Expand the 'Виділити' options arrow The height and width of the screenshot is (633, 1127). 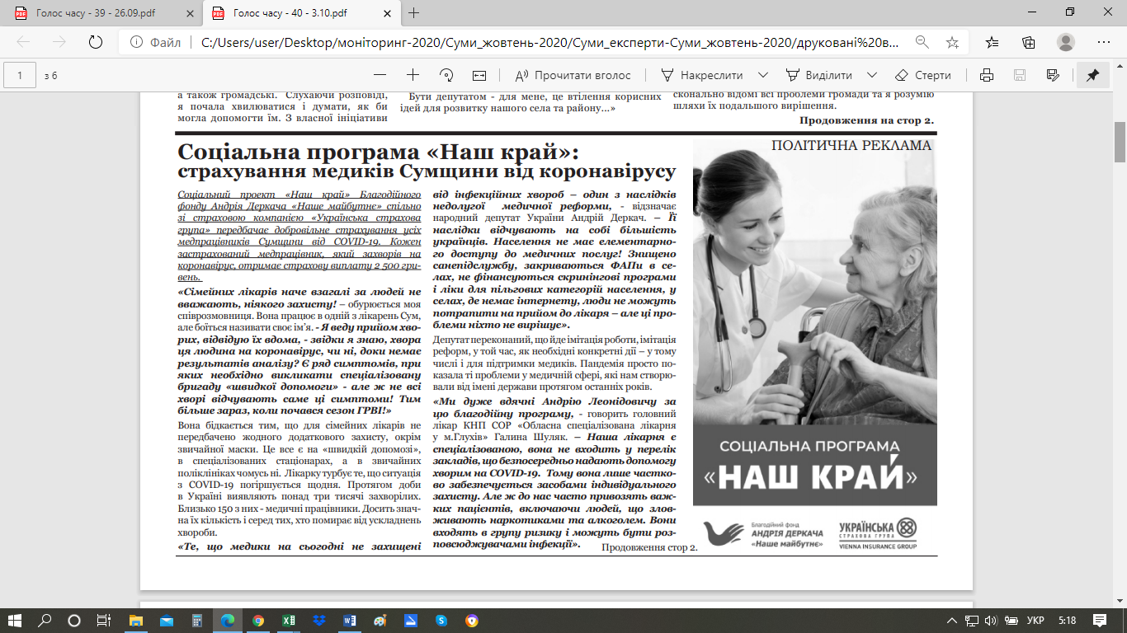pyautogui.click(x=872, y=75)
